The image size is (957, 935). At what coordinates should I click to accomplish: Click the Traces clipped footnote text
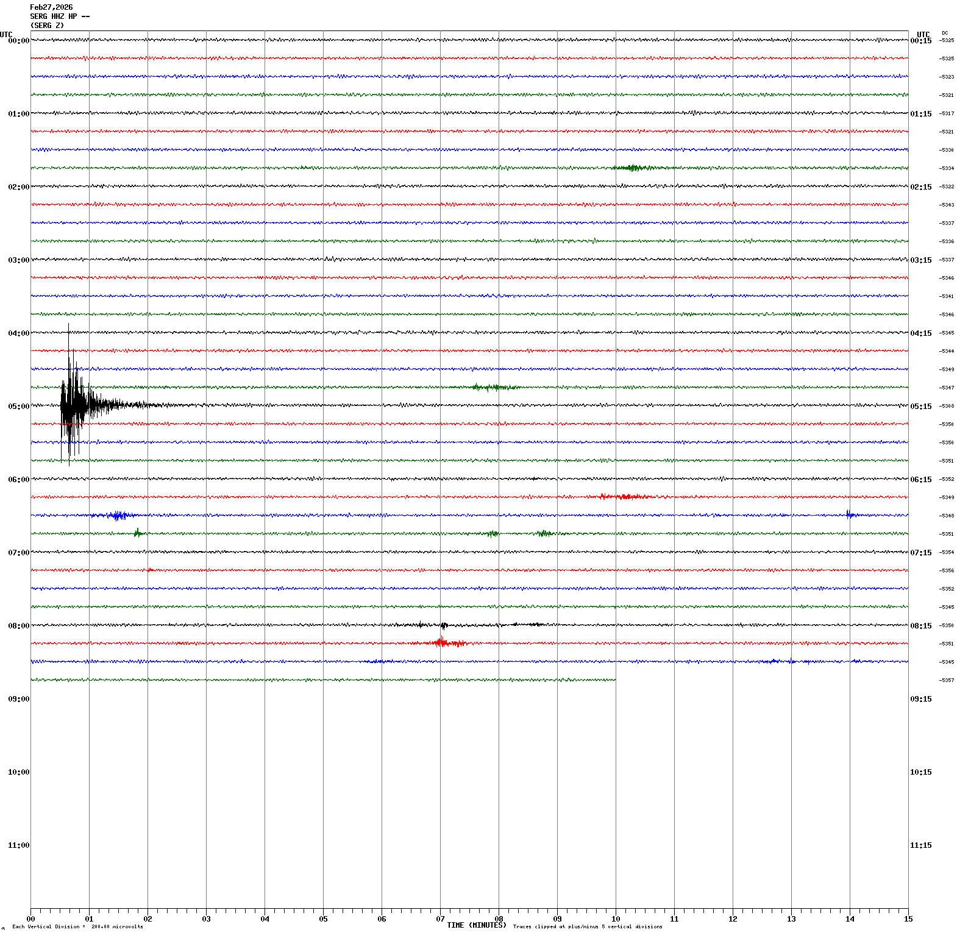[x=587, y=927]
